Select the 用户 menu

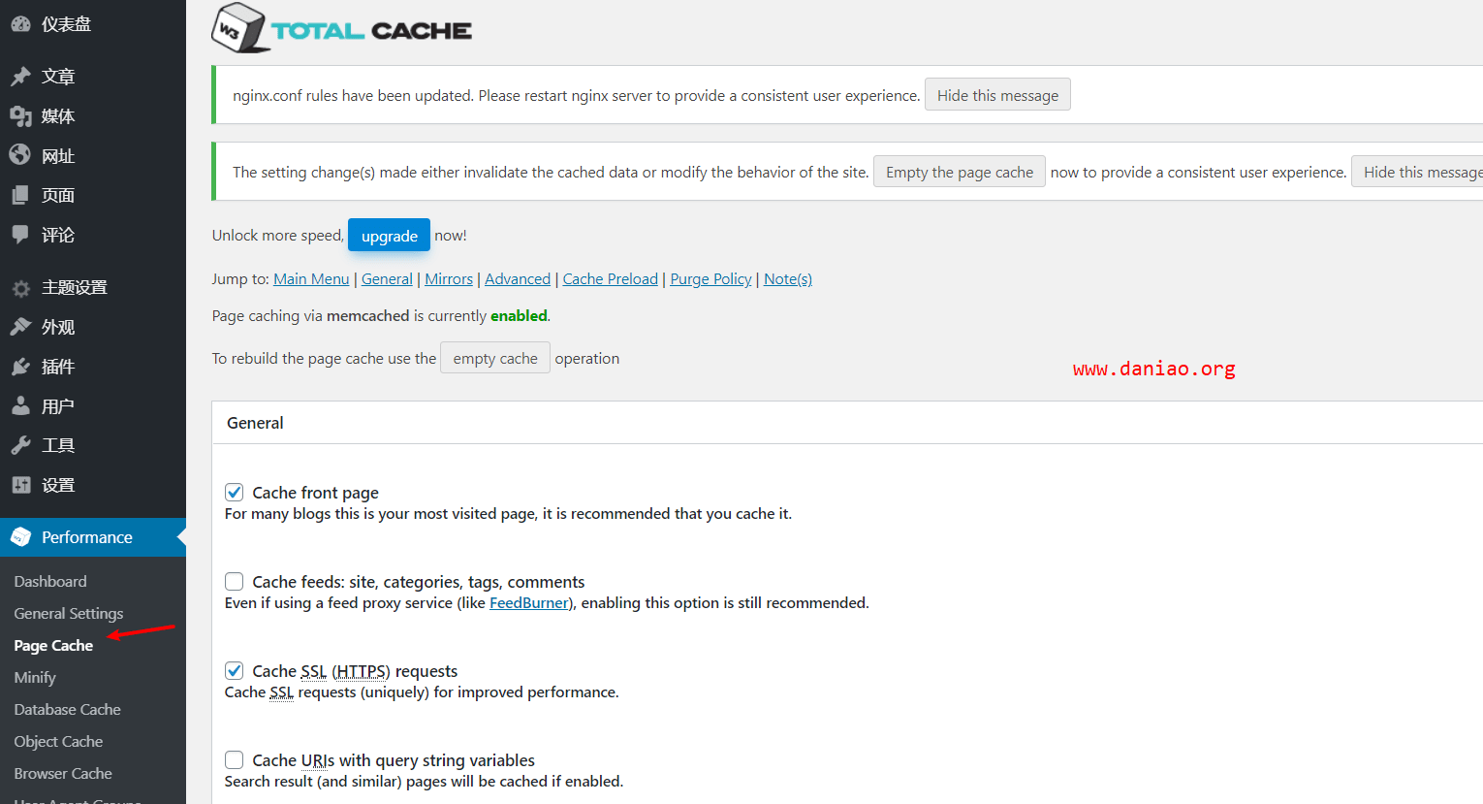[93, 406]
